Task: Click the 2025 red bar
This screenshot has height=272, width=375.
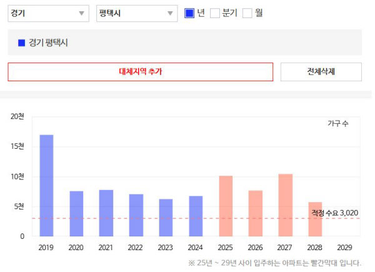Action: pos(226,206)
